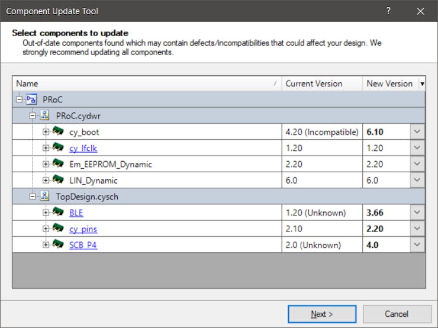This screenshot has width=438, height=328.
Task: Click the cy_boot component chip icon
Action: pyautogui.click(x=58, y=131)
